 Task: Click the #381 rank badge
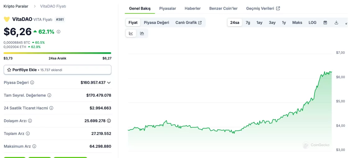[x=60, y=20]
